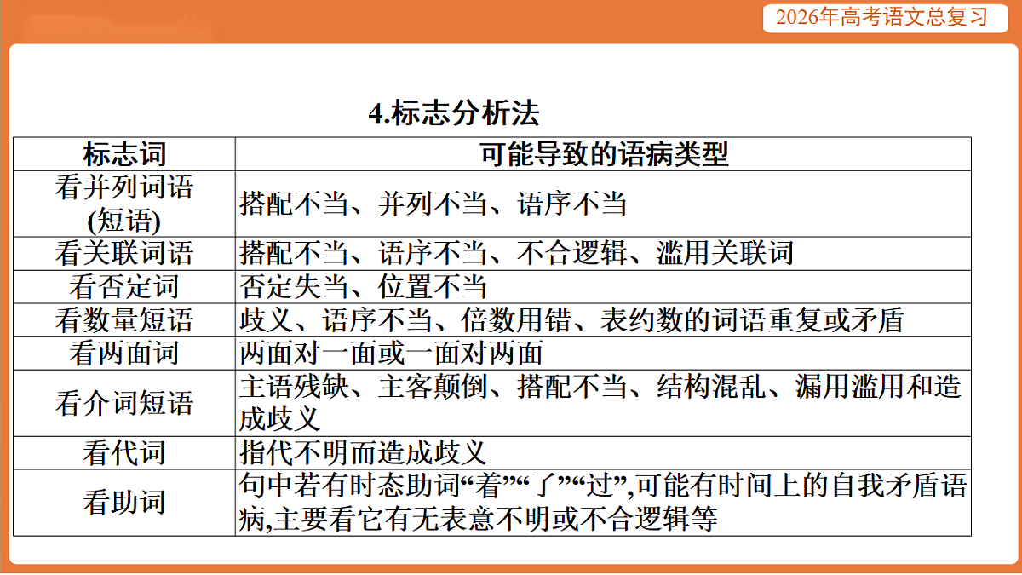Select the 看数量短语 cell
1022x575 pixels.
[124, 319]
